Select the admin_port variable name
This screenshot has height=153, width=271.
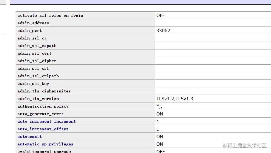(29, 31)
